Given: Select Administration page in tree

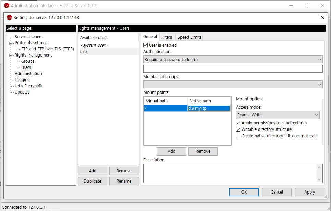Looking at the screenshot, I should tap(28, 74).
